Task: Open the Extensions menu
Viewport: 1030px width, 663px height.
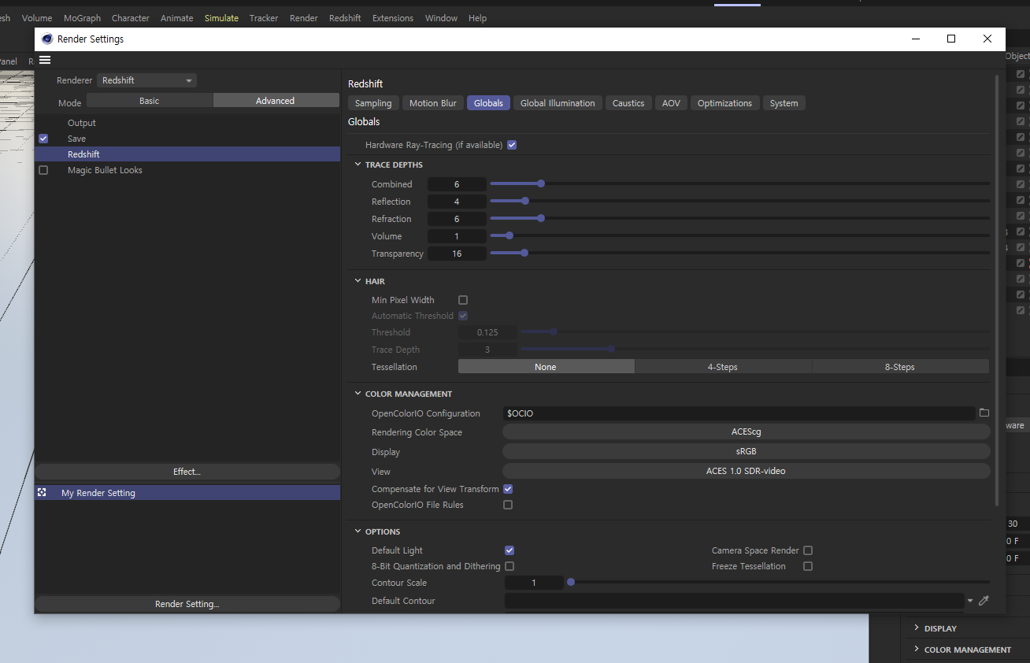Action: tap(393, 18)
